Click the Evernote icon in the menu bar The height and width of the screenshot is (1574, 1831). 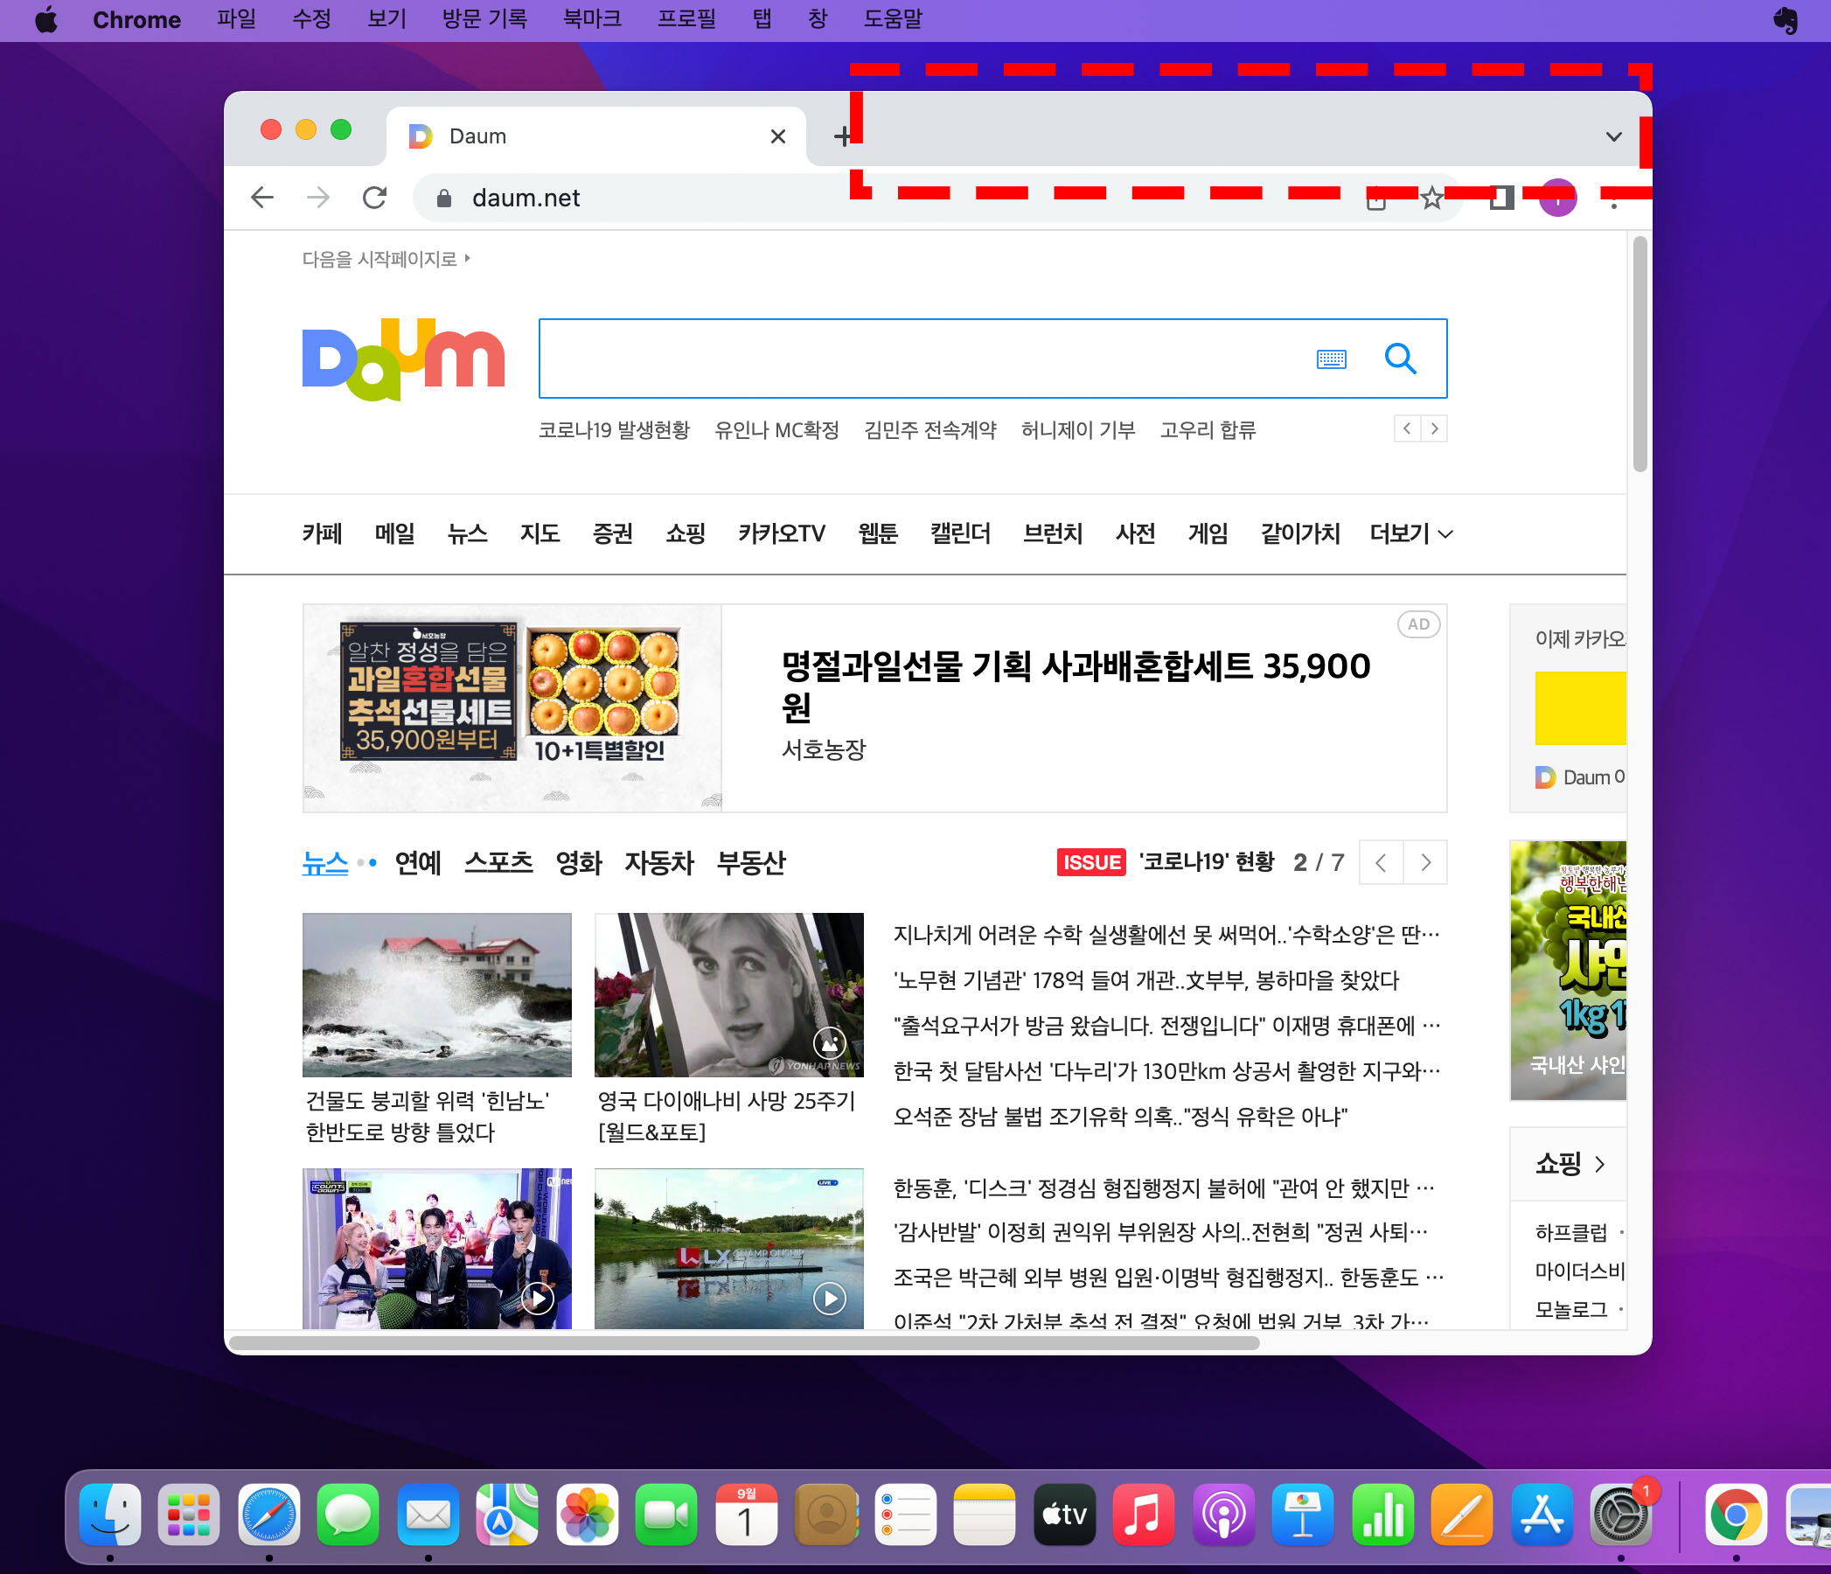[1786, 19]
